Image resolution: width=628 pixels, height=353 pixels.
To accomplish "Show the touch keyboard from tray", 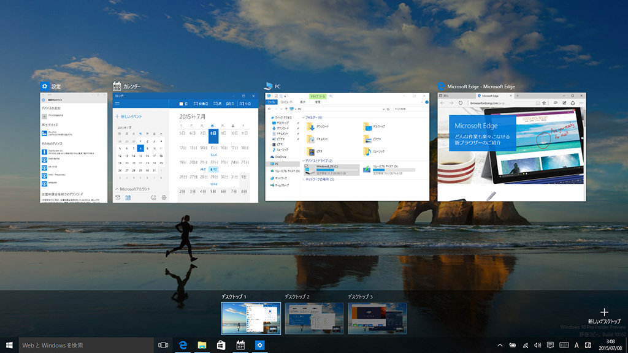I will pyautogui.click(x=564, y=345).
